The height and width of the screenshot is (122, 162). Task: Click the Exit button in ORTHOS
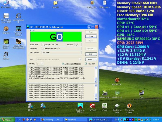(91, 54)
